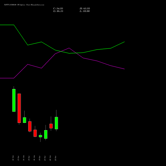
Task: Click the close price value C: 54.35
Action: pos(58,9)
